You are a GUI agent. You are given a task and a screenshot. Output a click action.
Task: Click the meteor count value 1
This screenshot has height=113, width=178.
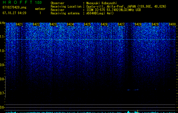pyautogui.click(x=40, y=13)
